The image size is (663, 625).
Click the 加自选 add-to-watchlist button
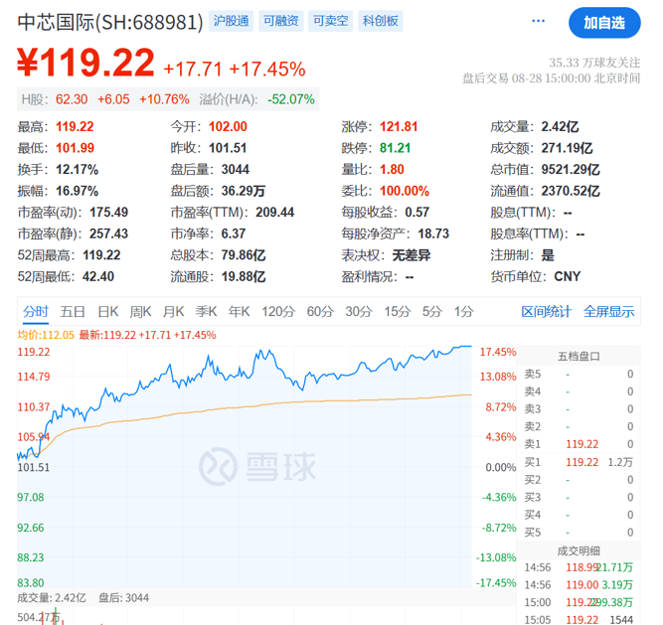click(x=604, y=23)
